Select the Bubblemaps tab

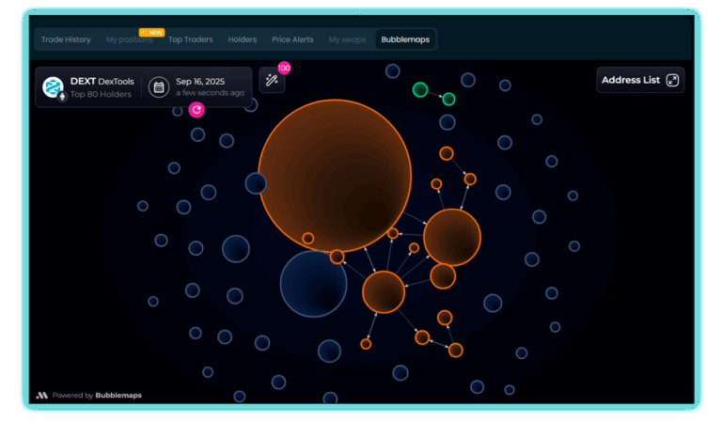(x=405, y=39)
